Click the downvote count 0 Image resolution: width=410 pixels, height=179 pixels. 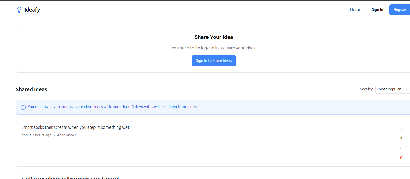401,158
